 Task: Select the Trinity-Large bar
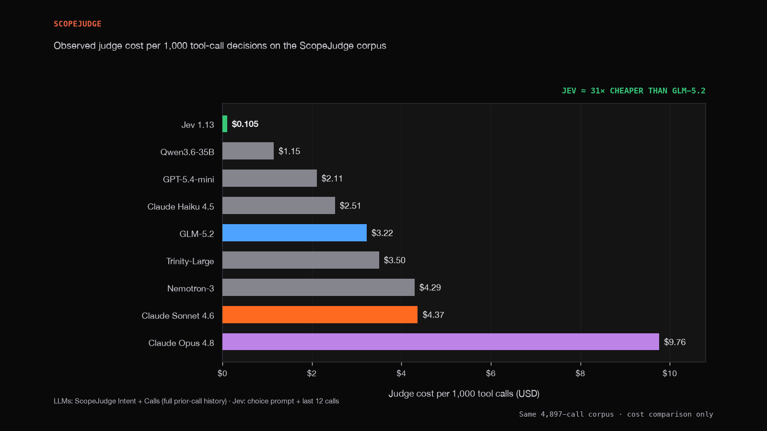pyautogui.click(x=301, y=260)
